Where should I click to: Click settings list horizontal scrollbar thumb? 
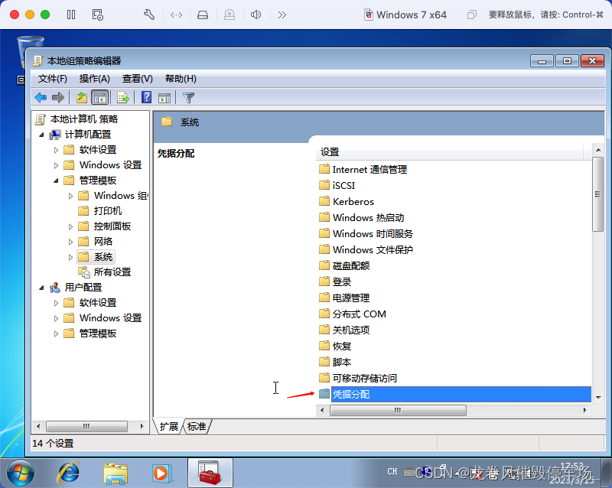(398, 410)
